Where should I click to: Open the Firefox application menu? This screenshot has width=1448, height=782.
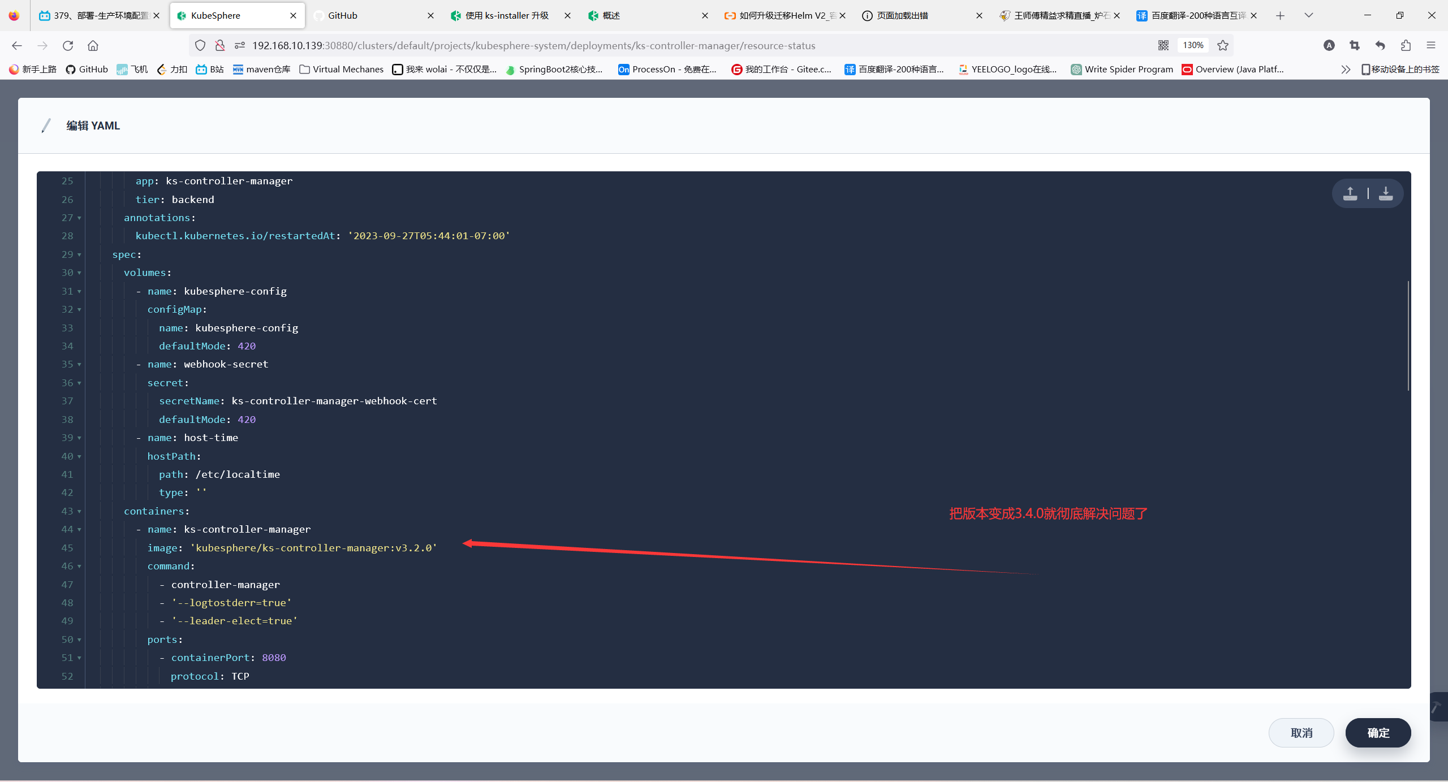(1431, 45)
